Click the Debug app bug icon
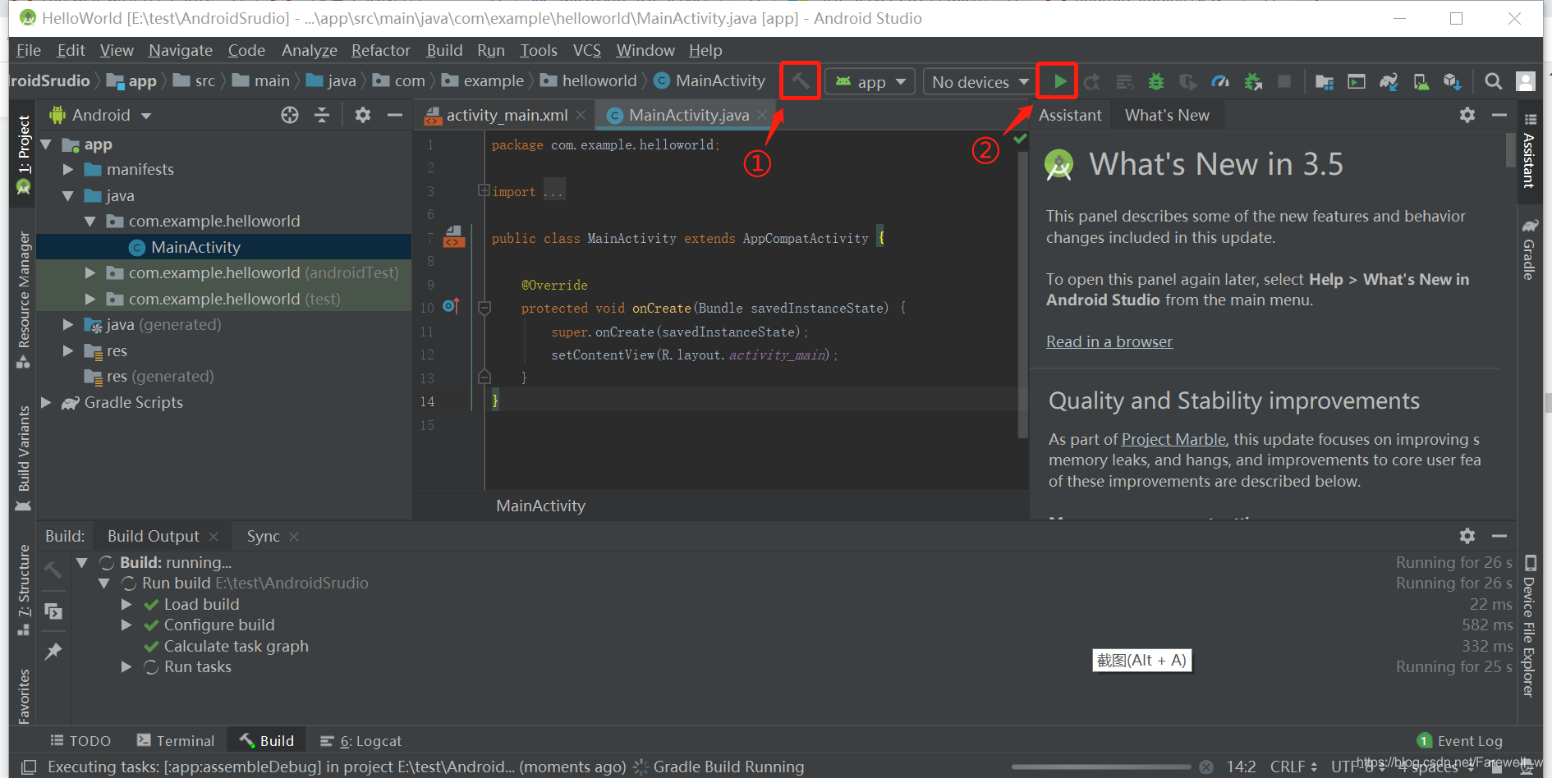1552x778 pixels. tap(1156, 81)
